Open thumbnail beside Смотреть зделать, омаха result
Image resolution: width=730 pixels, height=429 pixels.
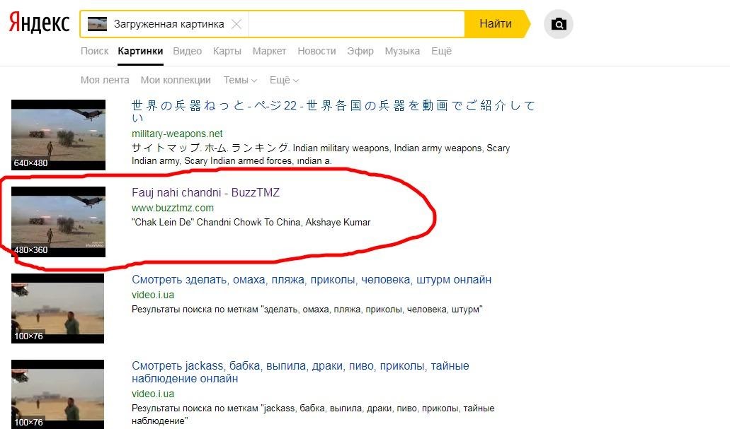(x=58, y=309)
